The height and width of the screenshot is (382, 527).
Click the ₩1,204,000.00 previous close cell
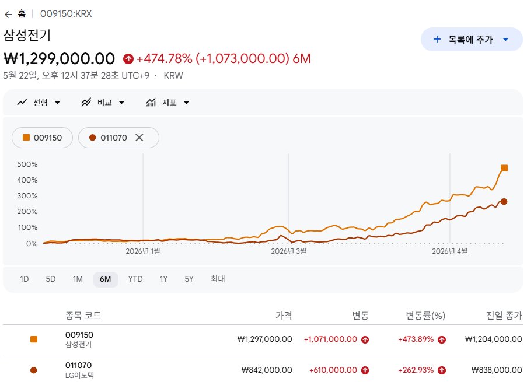(493, 339)
